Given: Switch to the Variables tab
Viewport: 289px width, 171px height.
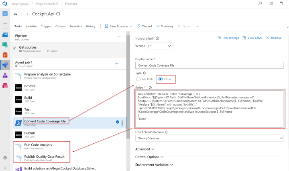Looking at the screenshot, I should 31,26.
